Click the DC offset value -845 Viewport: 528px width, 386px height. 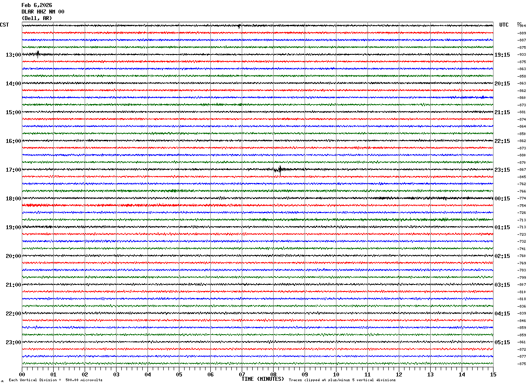point(521,177)
